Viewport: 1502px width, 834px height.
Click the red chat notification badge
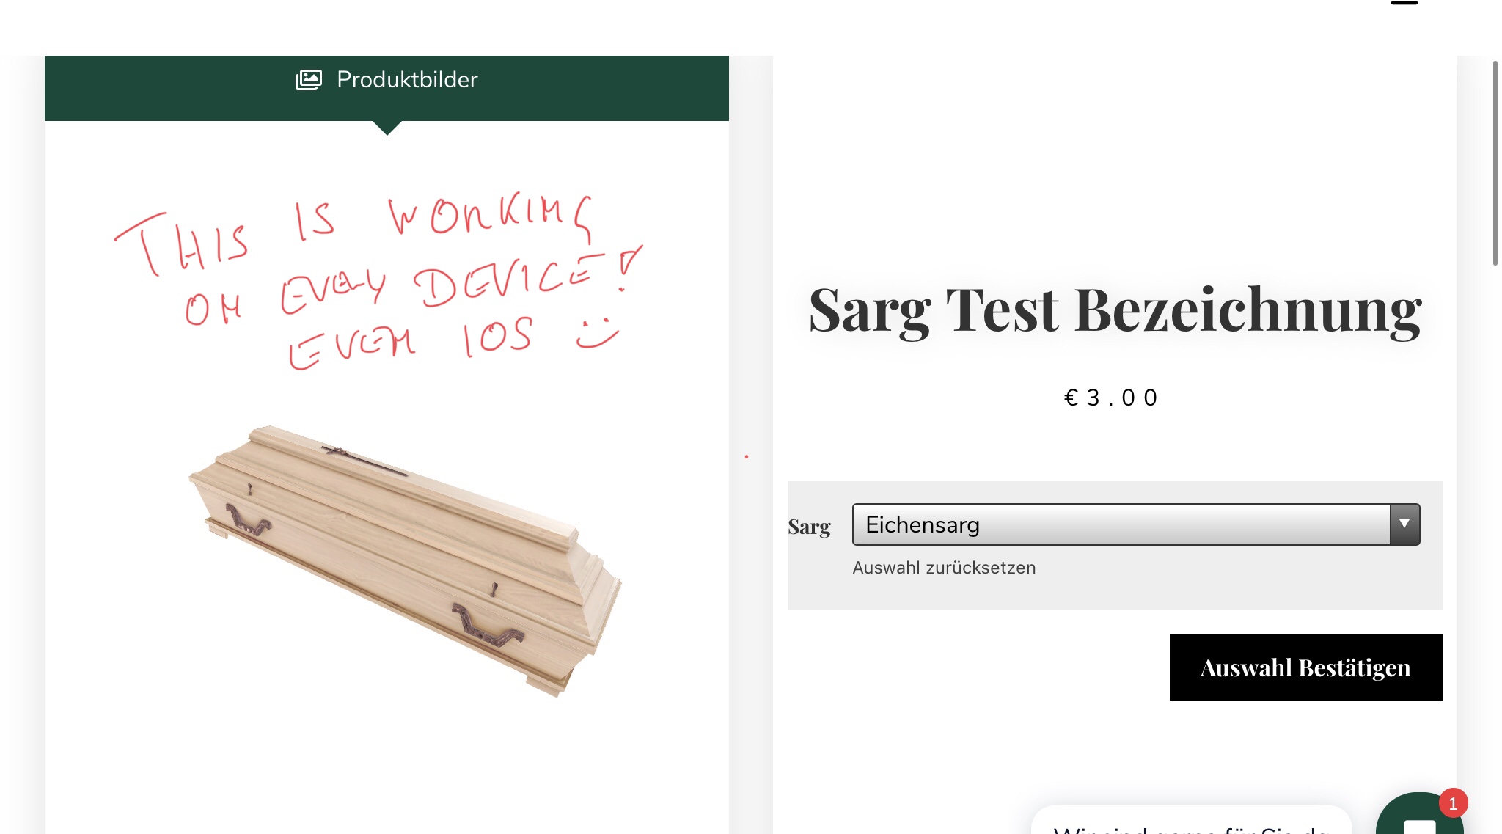(x=1453, y=803)
